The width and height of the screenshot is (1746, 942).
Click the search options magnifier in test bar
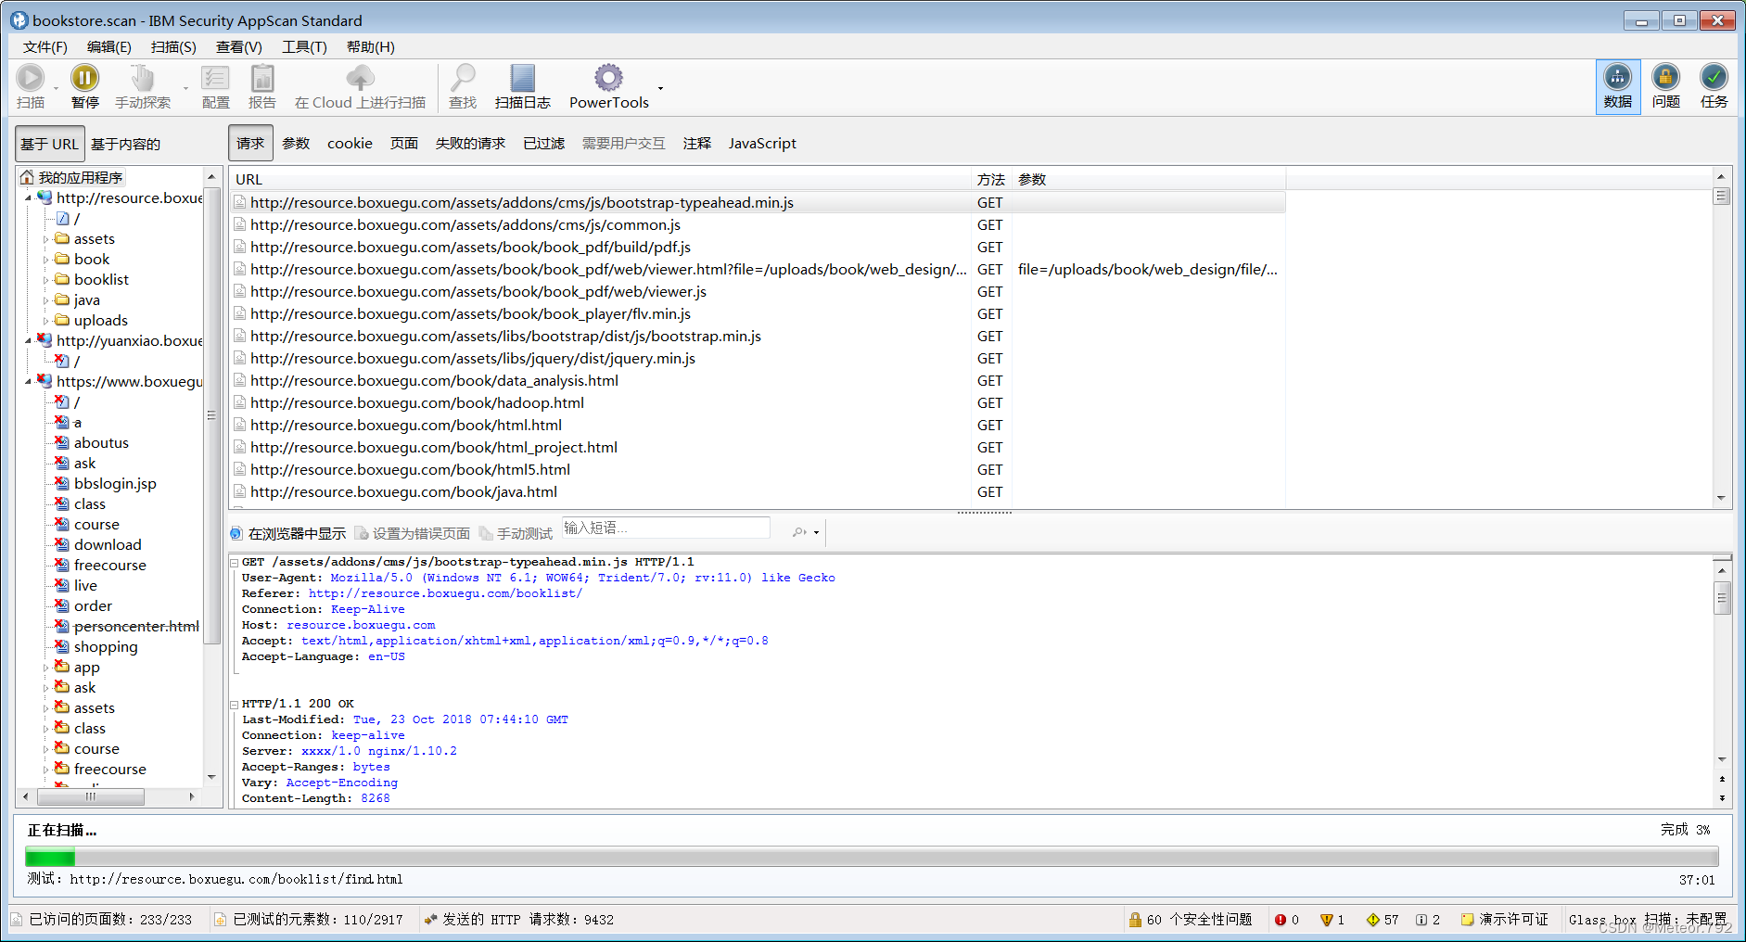[799, 532]
